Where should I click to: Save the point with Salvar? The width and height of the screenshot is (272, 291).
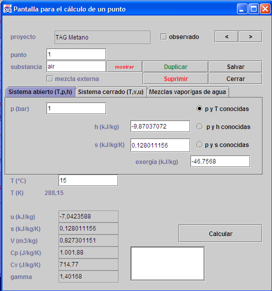pyautogui.click(x=235, y=66)
